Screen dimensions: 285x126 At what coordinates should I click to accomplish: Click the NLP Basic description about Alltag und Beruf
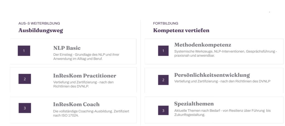point(86,57)
